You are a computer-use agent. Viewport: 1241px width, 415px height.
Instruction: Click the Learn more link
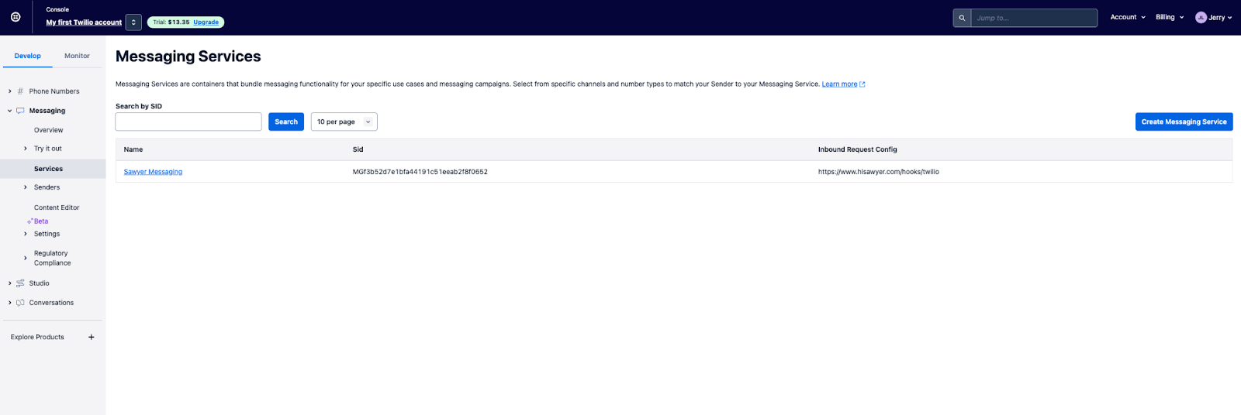[839, 84]
